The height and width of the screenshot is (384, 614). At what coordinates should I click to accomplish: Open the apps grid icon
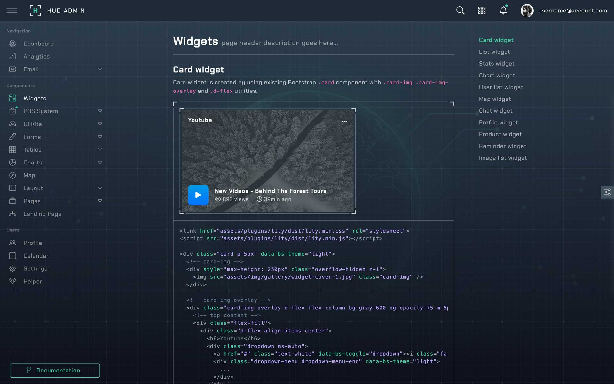click(482, 11)
